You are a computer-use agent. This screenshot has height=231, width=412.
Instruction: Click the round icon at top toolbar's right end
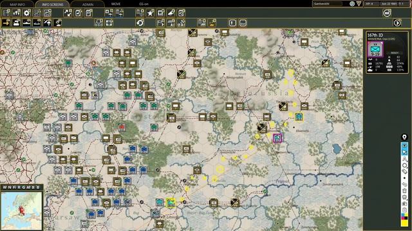387,13
